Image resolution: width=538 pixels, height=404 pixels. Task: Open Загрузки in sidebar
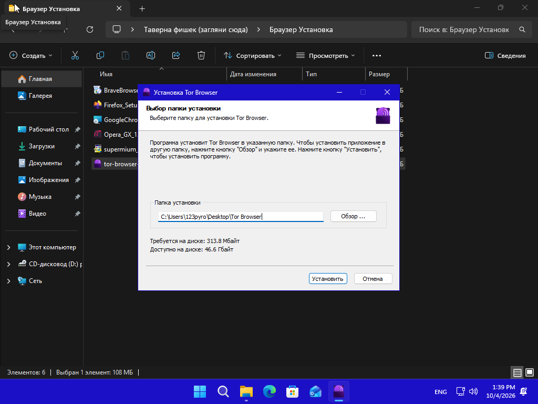(42, 146)
